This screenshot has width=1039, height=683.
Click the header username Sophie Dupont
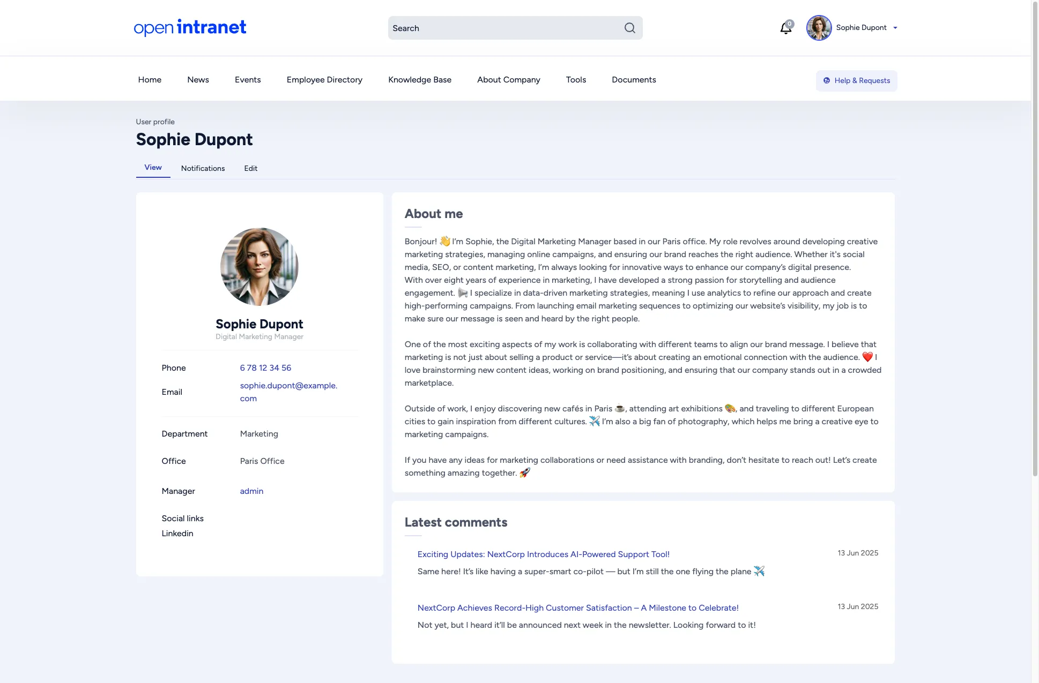pyautogui.click(x=861, y=27)
